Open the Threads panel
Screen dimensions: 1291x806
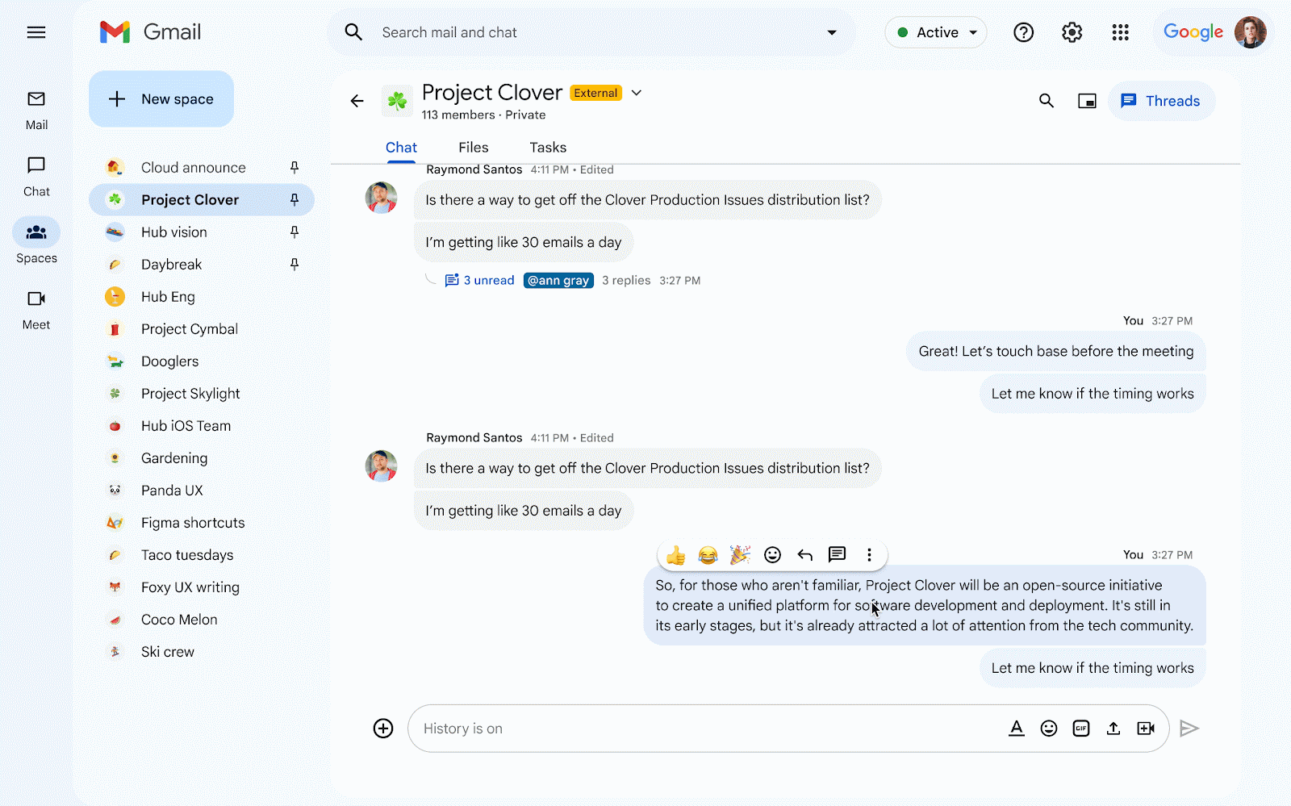click(x=1161, y=101)
